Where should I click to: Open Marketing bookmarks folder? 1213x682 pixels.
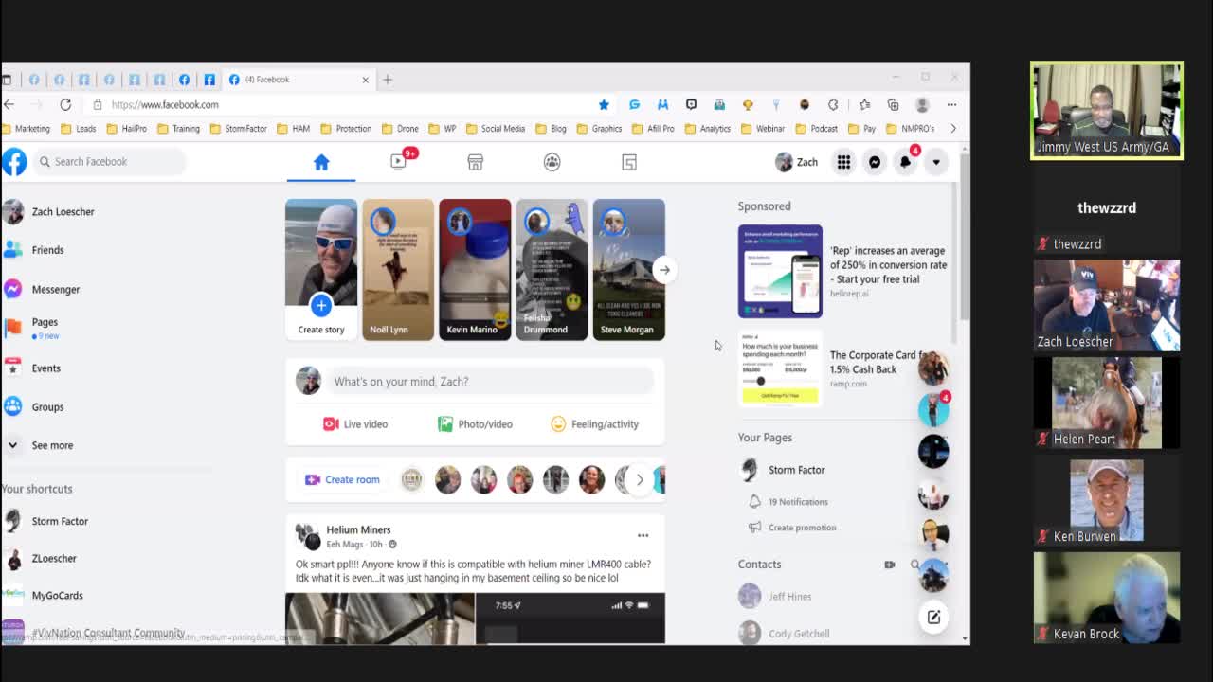coord(26,129)
